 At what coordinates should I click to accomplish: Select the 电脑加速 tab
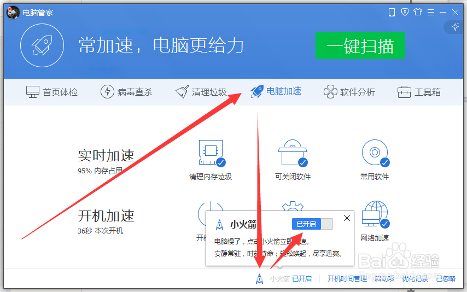pos(276,91)
